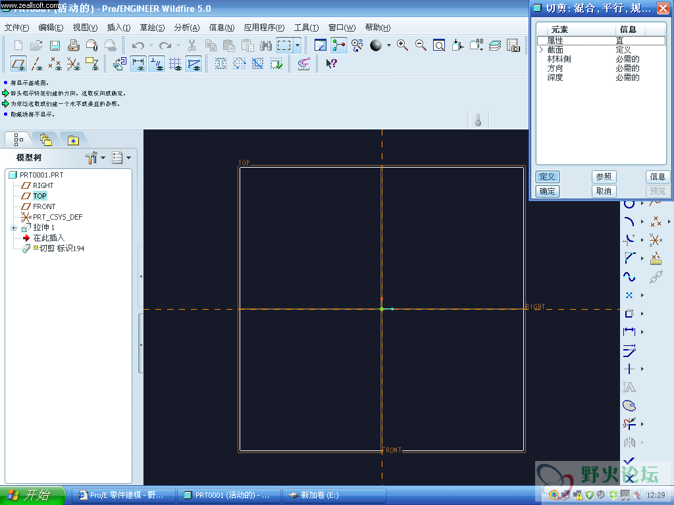Toggle spin center display

click(339, 45)
